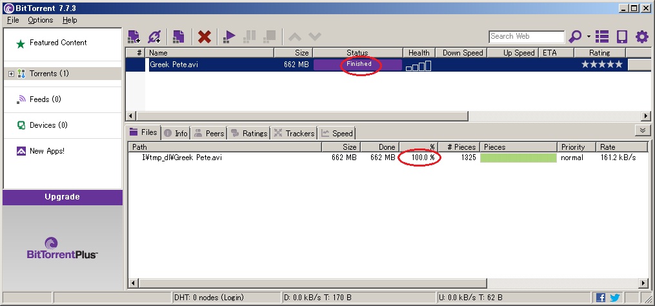Screen dimensions: 655x306
Task: Open the search provider dropdown arrow
Action: click(589, 37)
